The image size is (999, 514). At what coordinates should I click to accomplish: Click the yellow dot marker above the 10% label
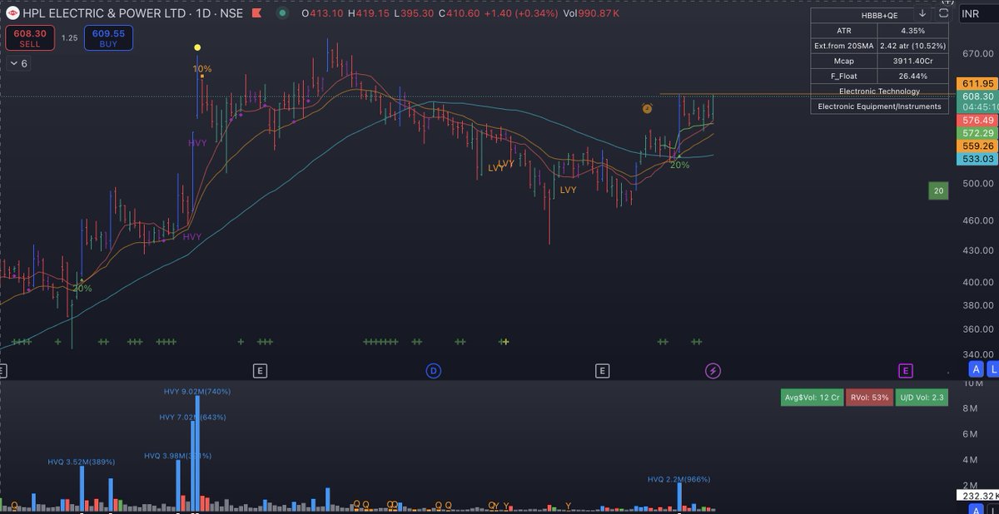[197, 48]
